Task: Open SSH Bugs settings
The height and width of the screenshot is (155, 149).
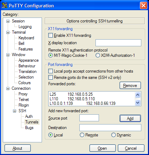Action: click(x=29, y=128)
